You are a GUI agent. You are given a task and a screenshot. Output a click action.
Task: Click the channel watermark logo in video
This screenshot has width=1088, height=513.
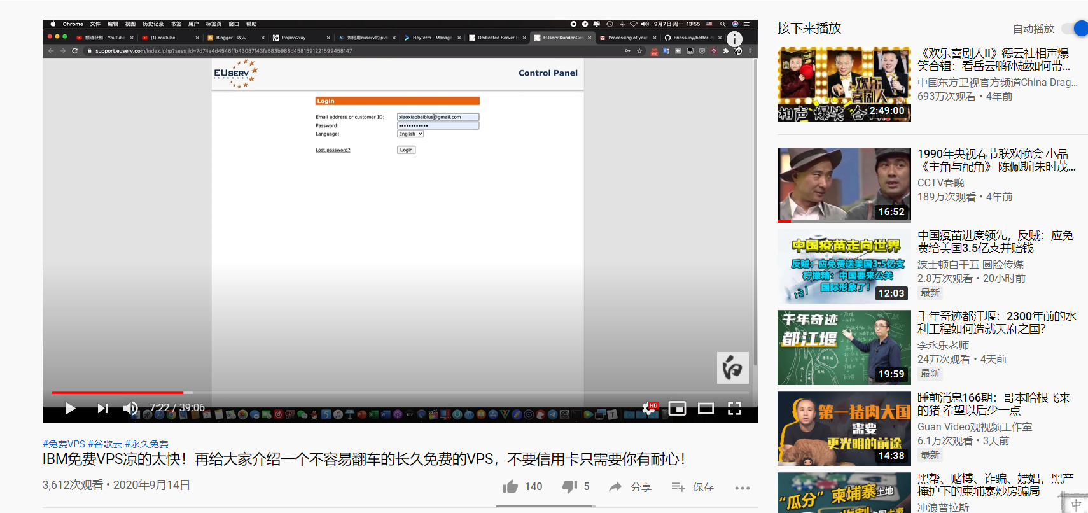pos(732,368)
